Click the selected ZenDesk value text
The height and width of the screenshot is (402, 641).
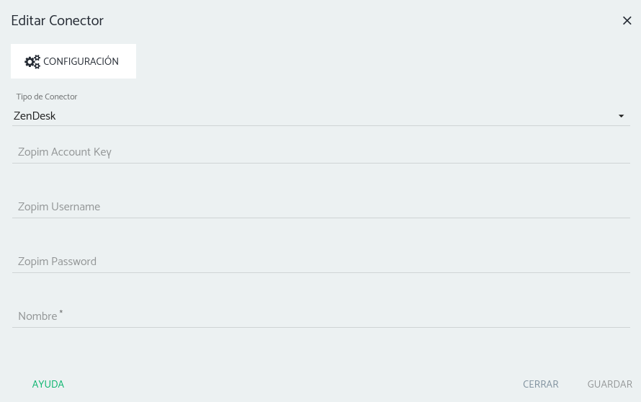click(x=35, y=116)
